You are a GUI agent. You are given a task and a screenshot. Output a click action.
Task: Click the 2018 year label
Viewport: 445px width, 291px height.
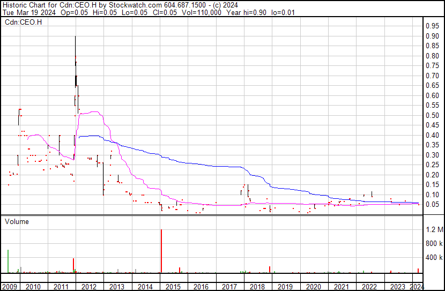click(257, 287)
